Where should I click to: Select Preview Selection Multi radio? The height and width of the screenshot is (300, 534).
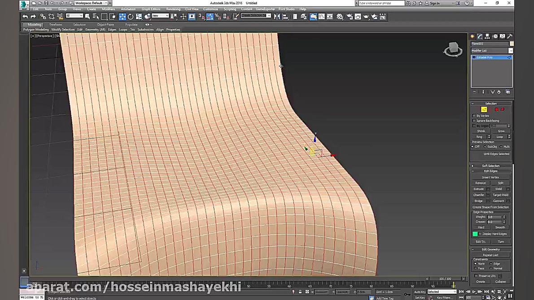pos(501,147)
